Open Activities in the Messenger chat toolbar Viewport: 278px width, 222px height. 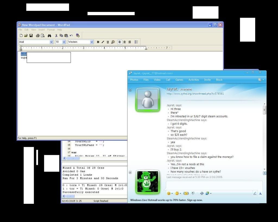pyautogui.click(x=194, y=80)
